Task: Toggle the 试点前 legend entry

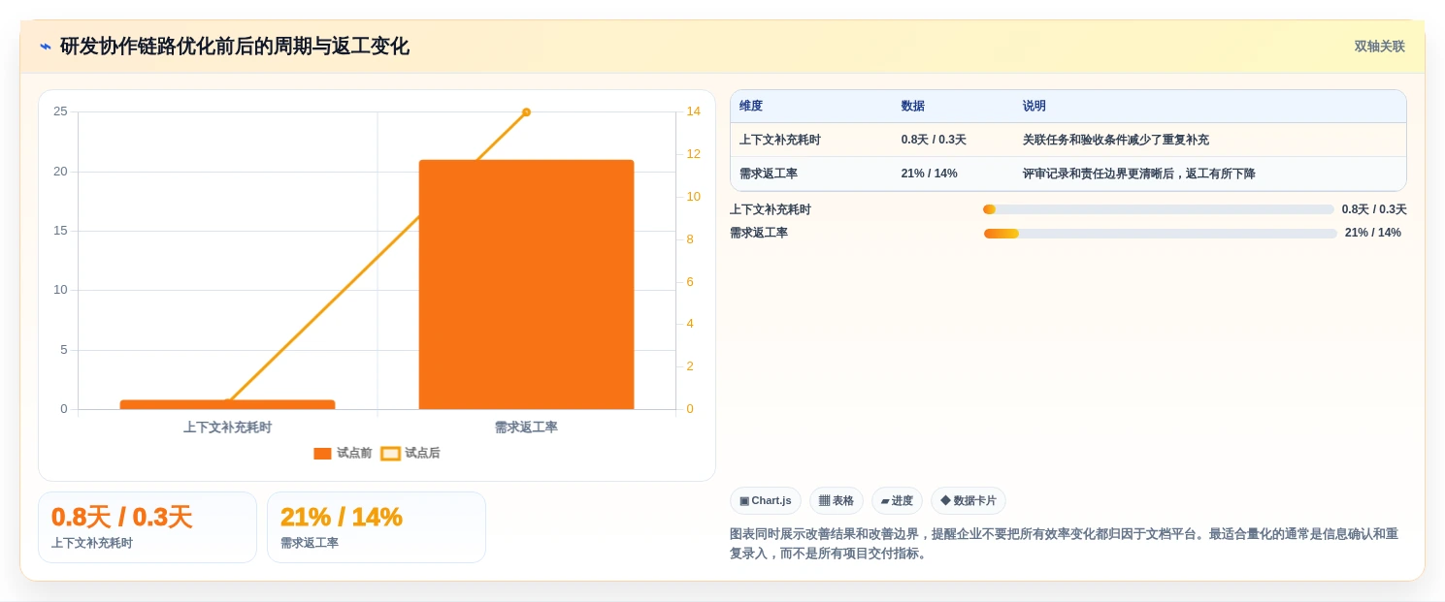Action: (343, 453)
